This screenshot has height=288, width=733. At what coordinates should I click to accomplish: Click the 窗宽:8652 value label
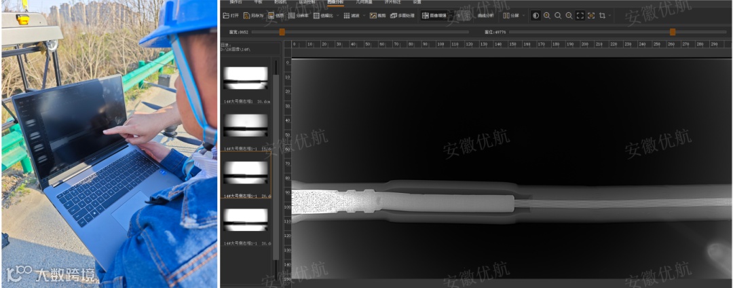[x=238, y=32]
